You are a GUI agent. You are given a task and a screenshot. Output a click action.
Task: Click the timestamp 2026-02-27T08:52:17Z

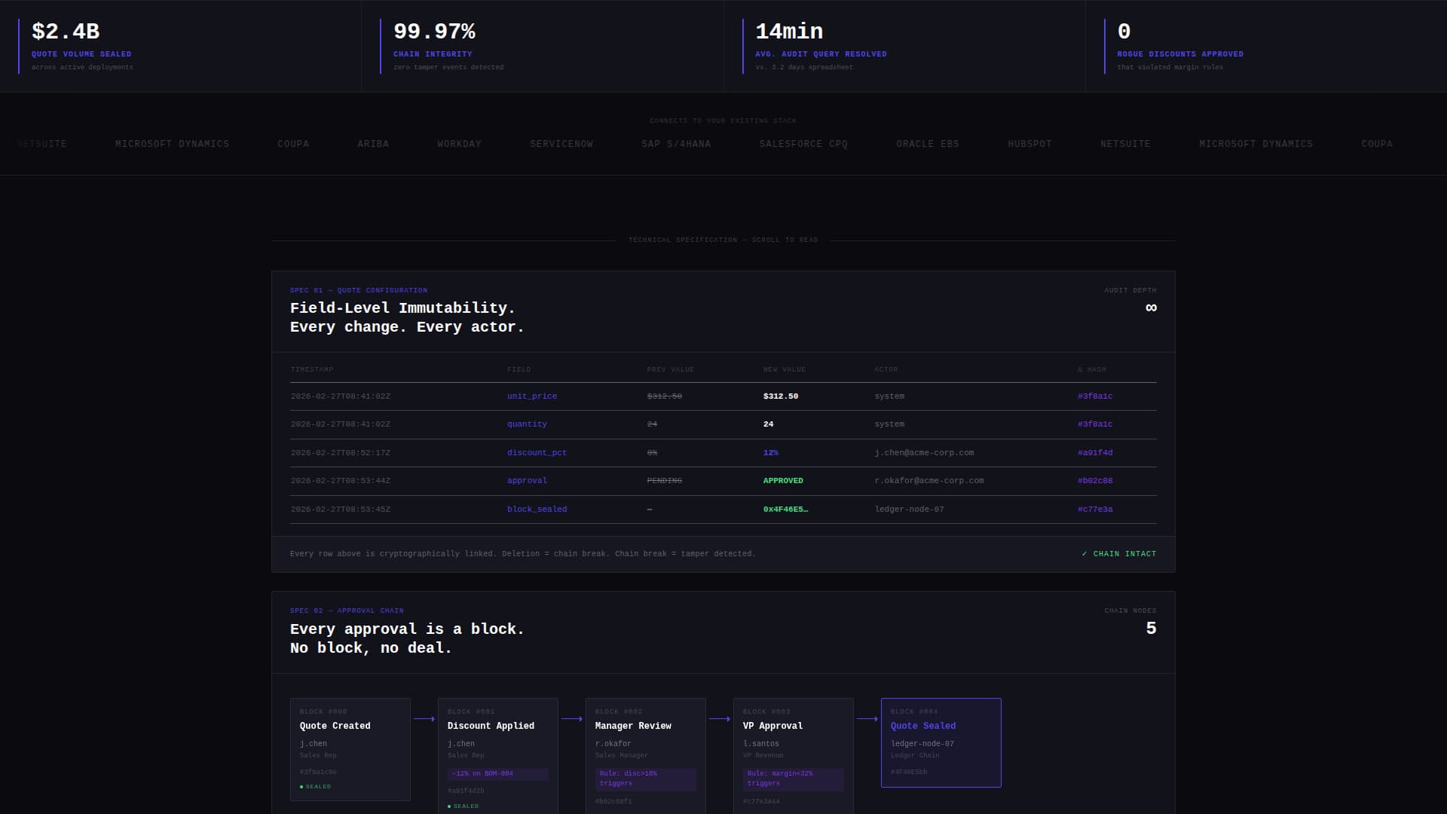341,453
